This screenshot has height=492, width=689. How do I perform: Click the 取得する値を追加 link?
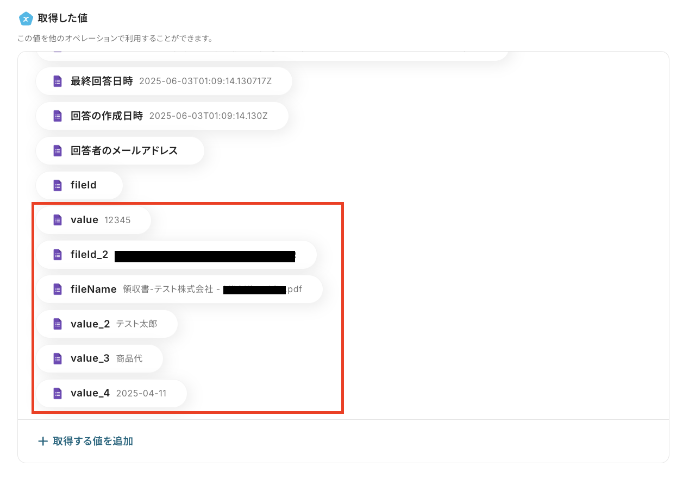86,441
